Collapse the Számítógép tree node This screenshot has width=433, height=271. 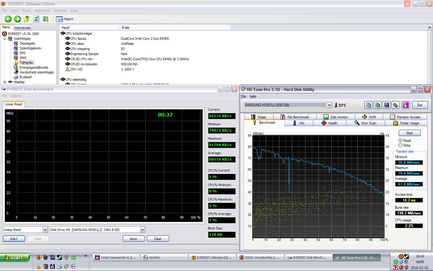[5, 39]
